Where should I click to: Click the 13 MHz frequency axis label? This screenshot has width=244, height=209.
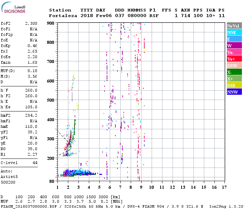[x=183, y=187]
